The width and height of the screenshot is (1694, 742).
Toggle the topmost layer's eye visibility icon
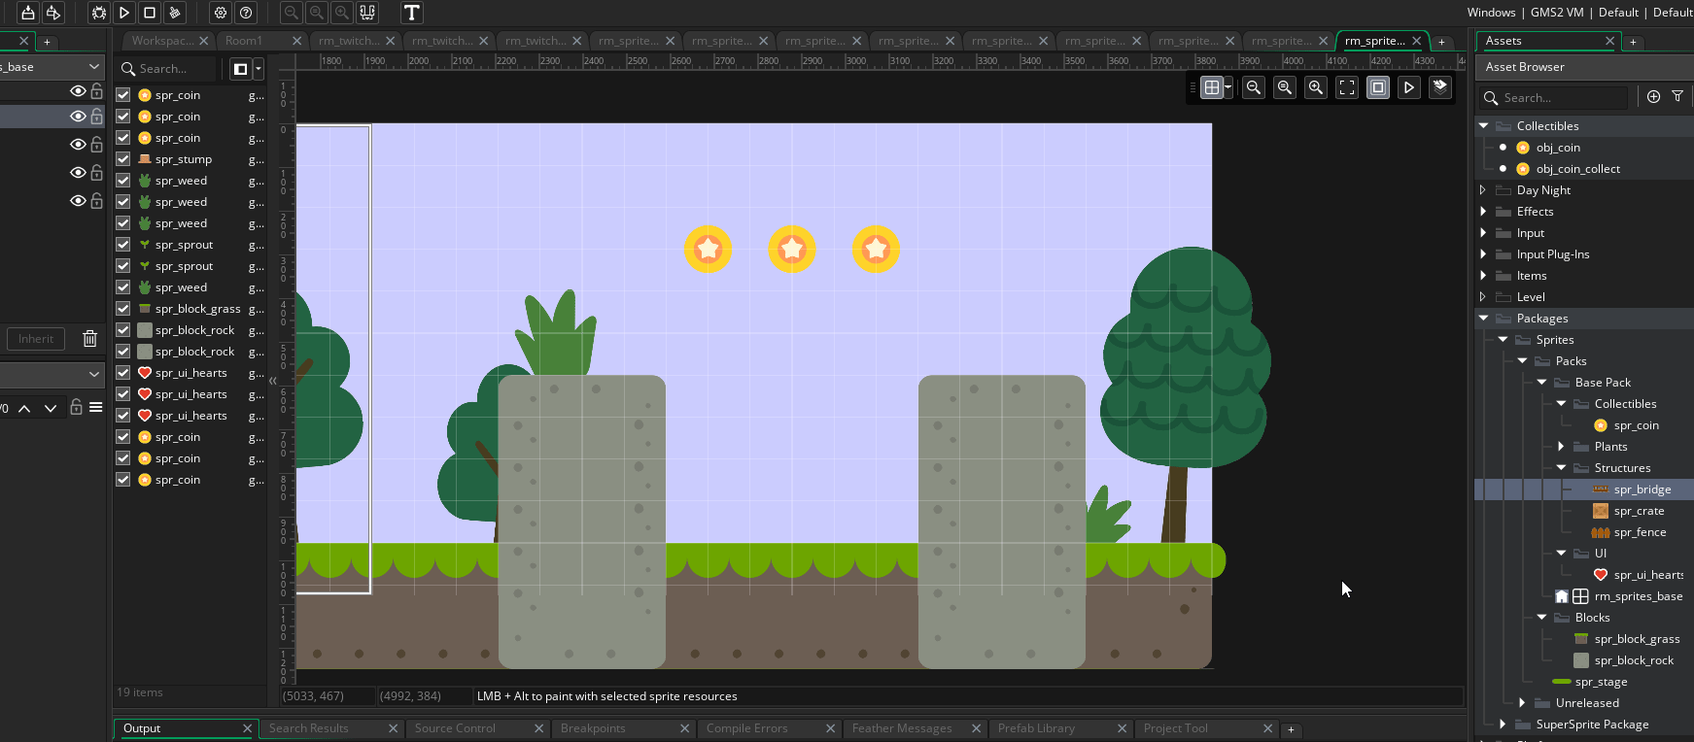(x=78, y=91)
